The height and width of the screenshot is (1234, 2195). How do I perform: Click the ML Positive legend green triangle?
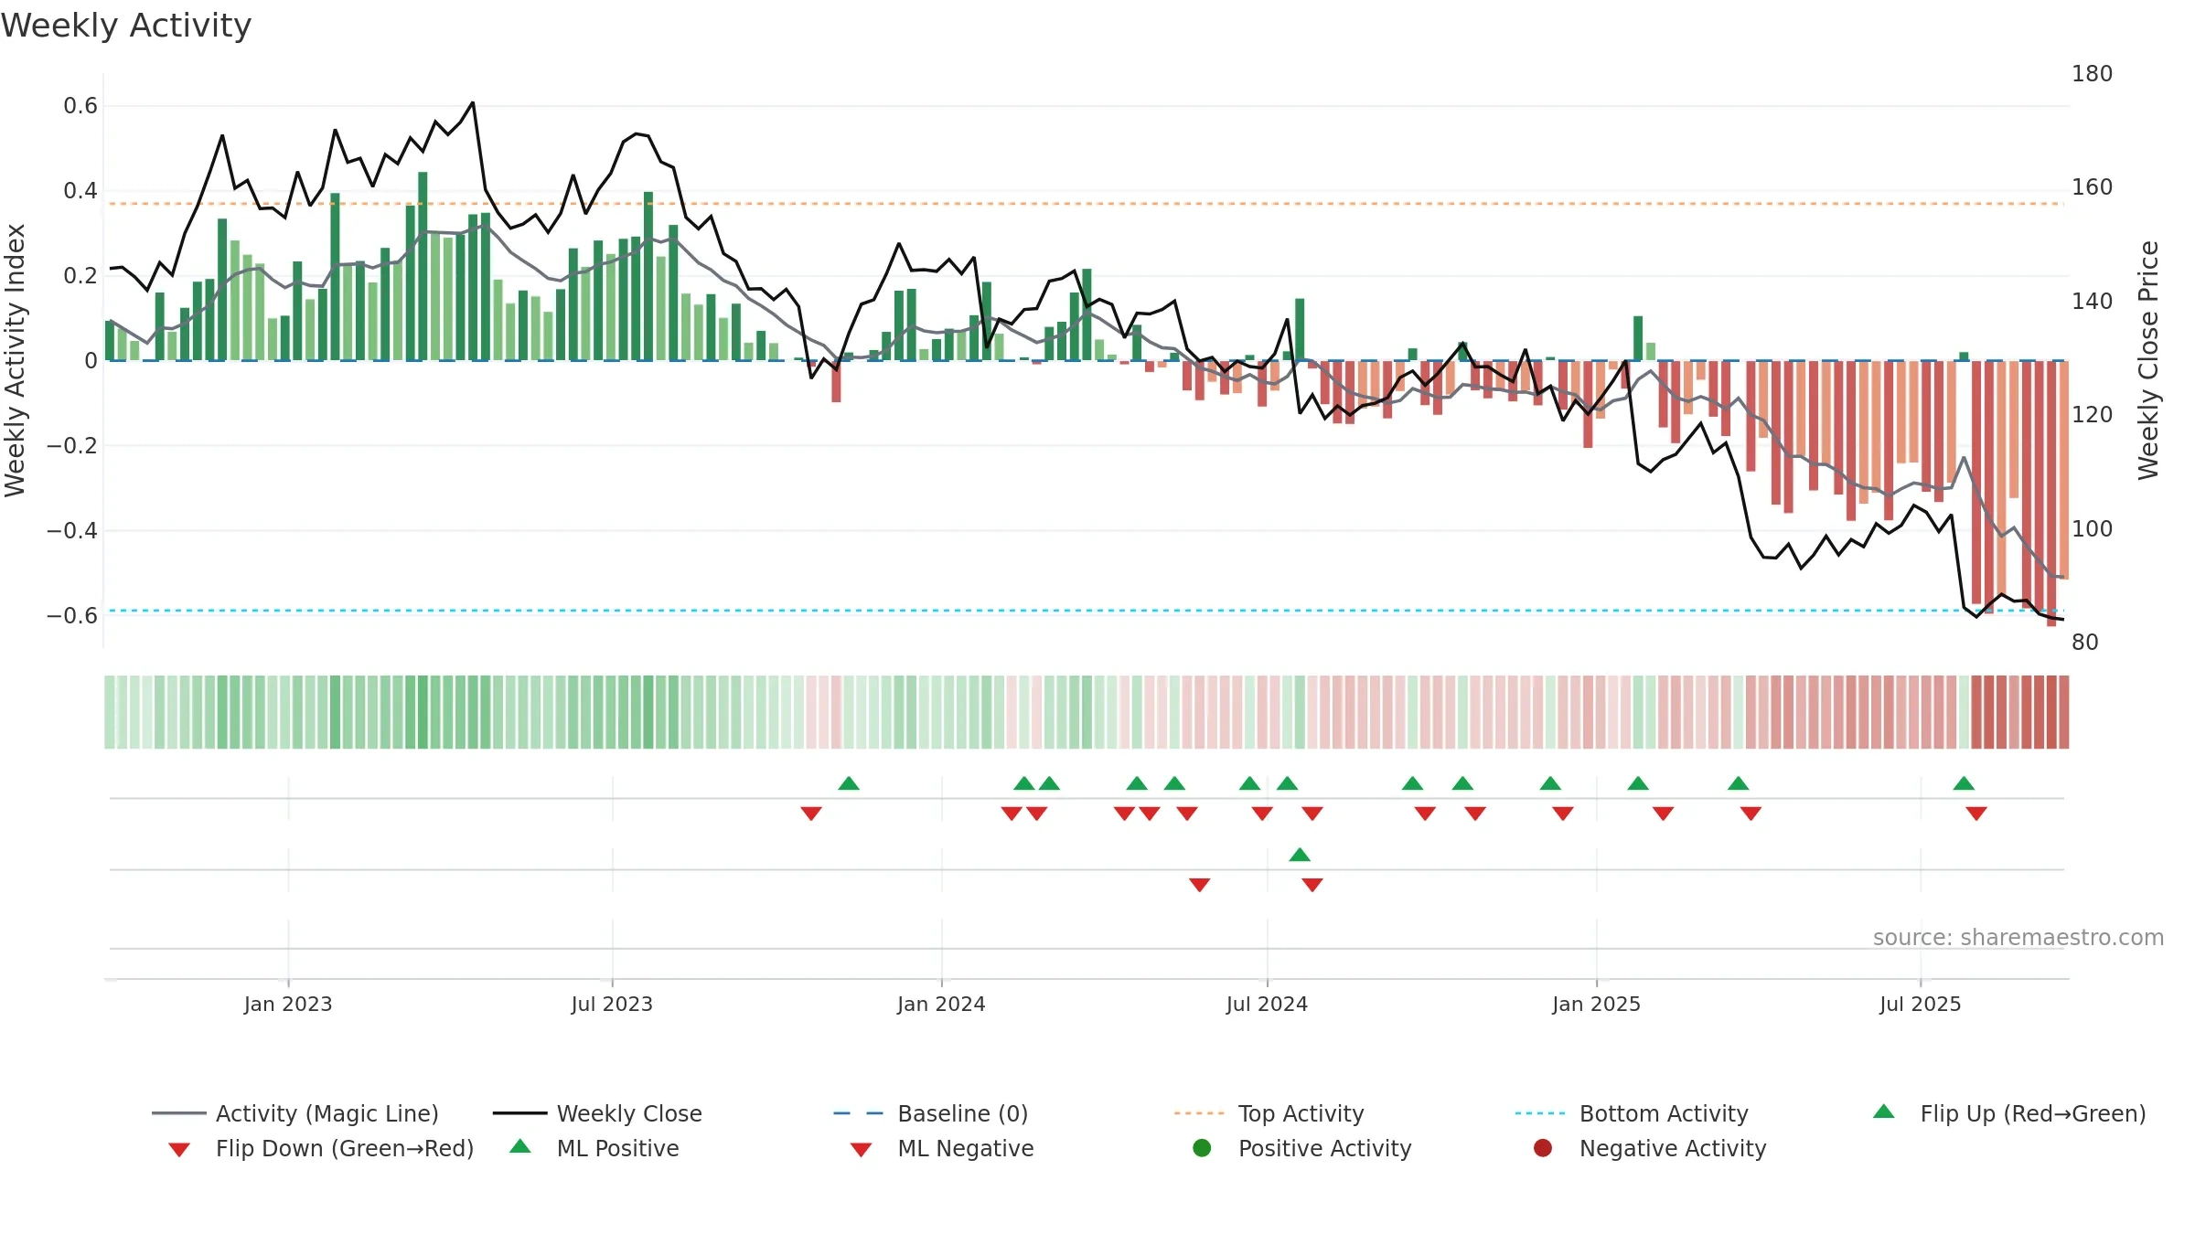point(520,1146)
